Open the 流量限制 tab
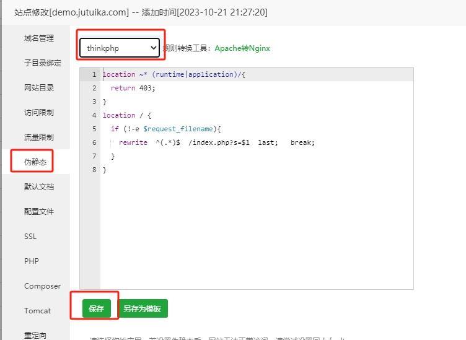This screenshot has width=466, height=340. click(x=38, y=137)
